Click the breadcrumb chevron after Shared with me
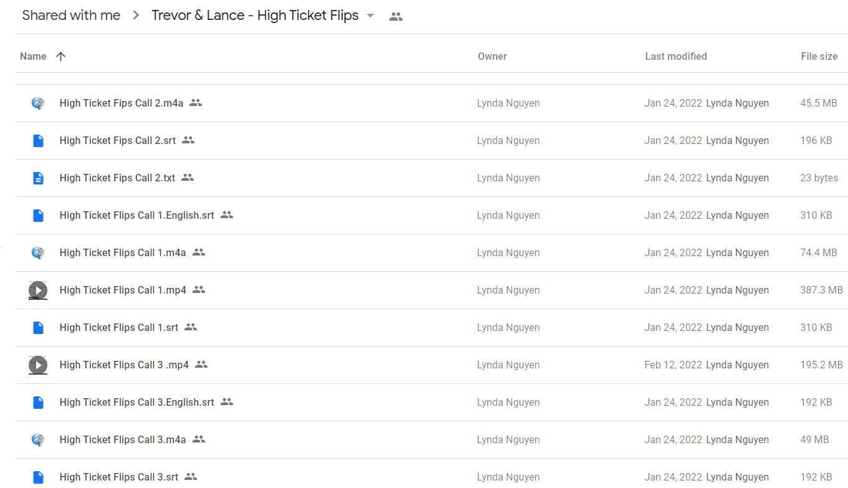Image resolution: width=848 pixels, height=488 pixels. 136,16
